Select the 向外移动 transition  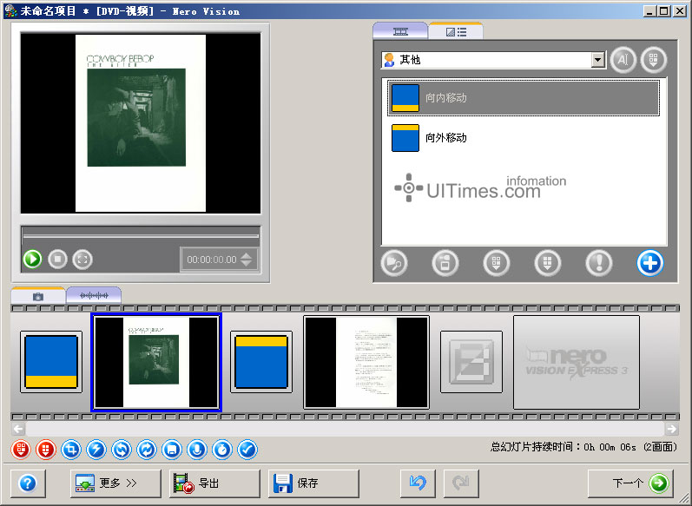(524, 138)
